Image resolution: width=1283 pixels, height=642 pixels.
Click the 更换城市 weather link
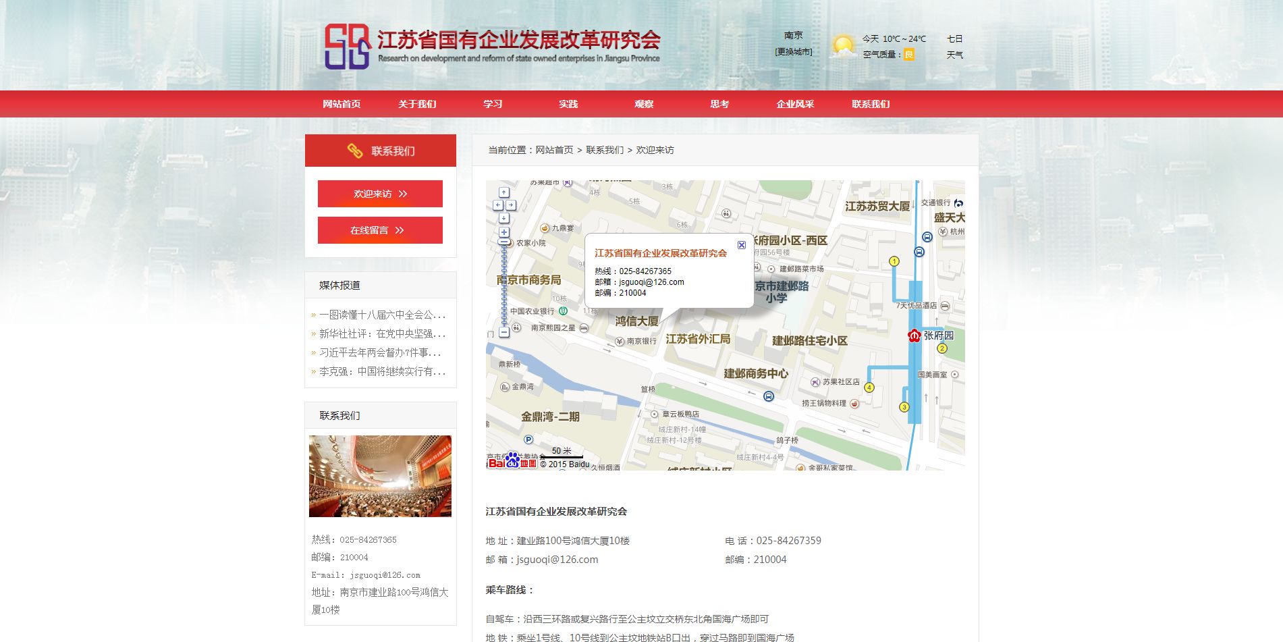point(794,52)
